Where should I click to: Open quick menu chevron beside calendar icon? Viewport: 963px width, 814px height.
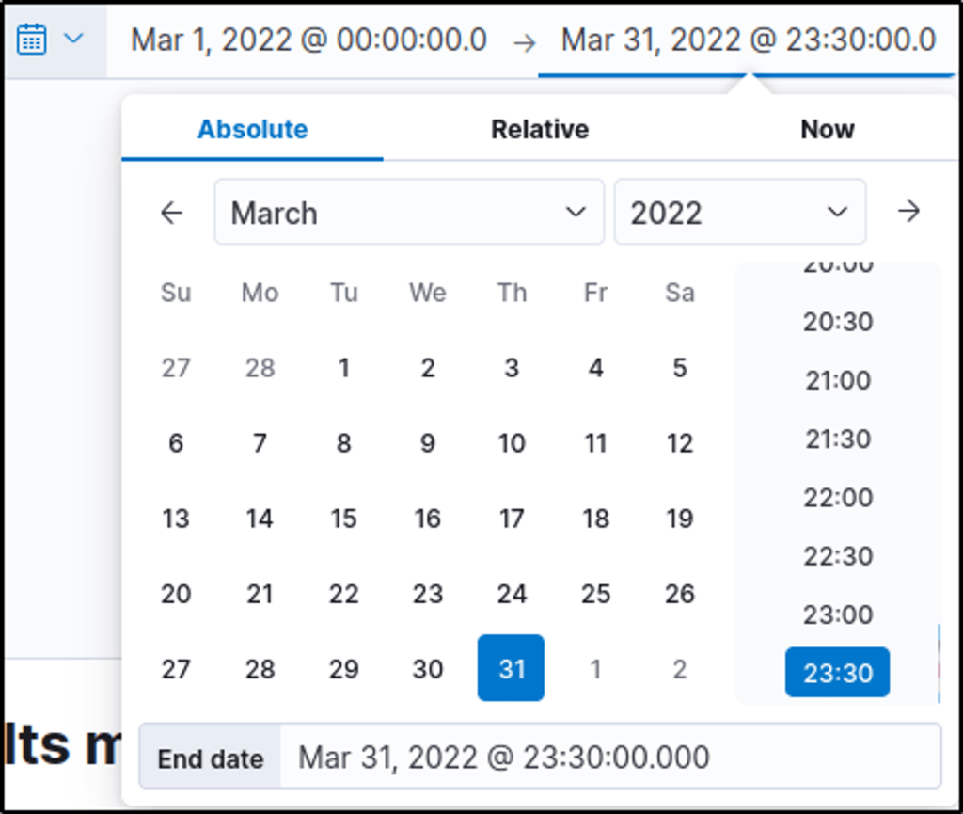pyautogui.click(x=73, y=40)
